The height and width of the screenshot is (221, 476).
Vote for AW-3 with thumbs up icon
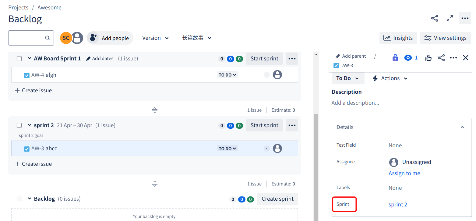coord(428,57)
